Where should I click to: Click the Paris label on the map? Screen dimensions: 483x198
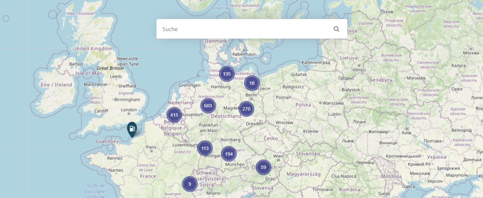(x=151, y=147)
